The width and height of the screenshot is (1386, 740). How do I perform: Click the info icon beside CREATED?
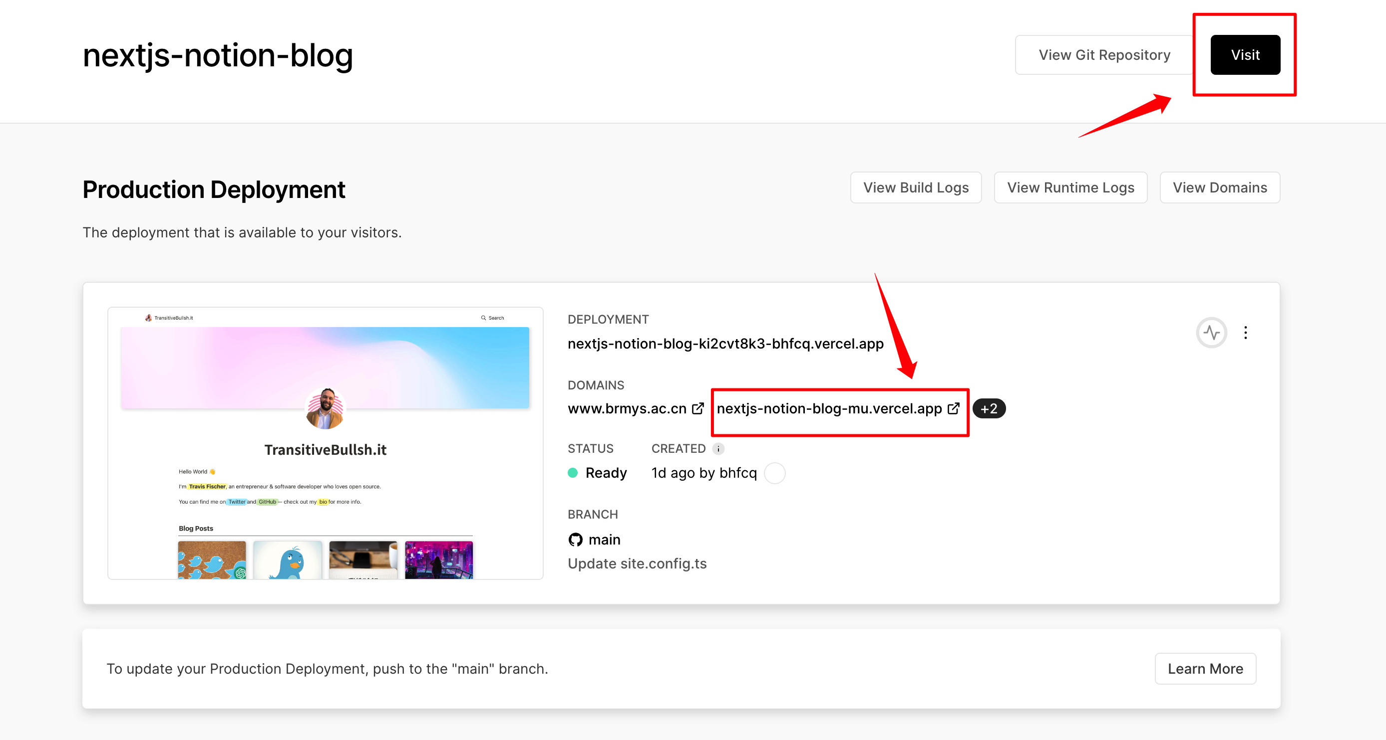(718, 449)
